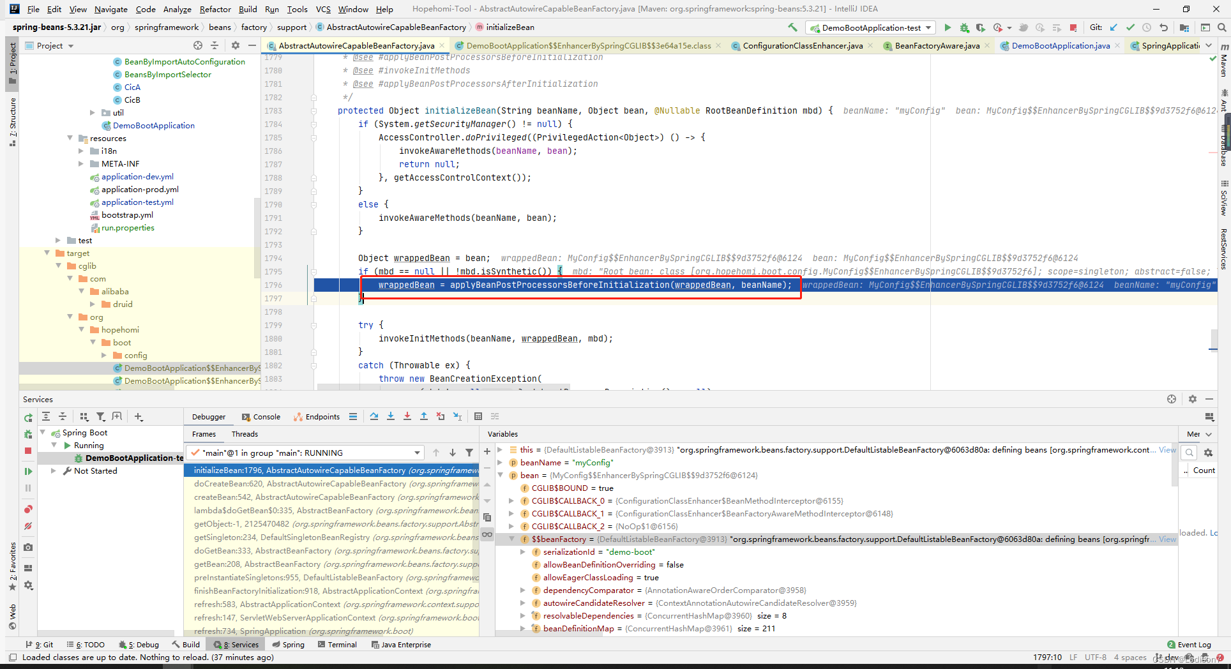Expand beanDefinitionMap variable node

523,628
